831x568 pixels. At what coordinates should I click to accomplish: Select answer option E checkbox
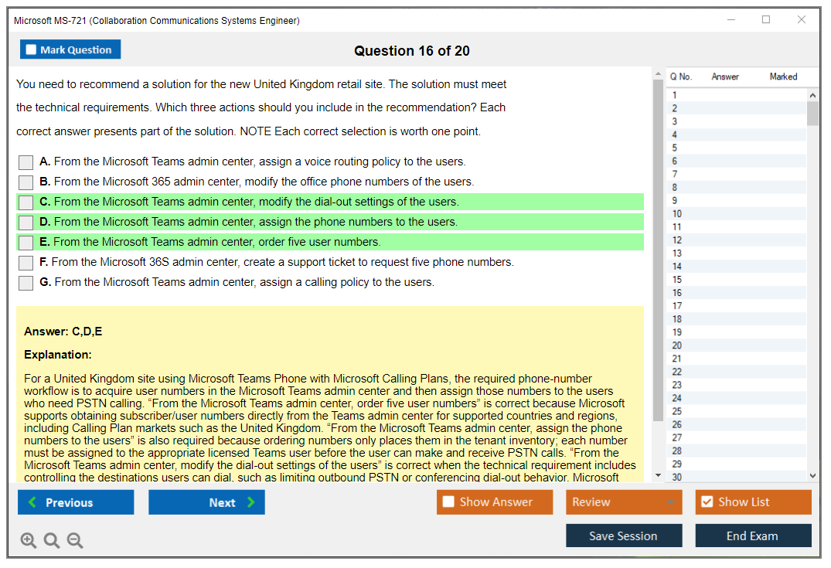(x=26, y=243)
